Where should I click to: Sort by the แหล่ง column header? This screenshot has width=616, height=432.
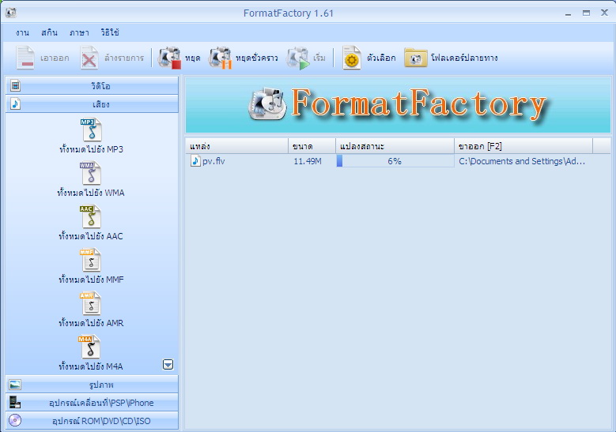pyautogui.click(x=237, y=146)
